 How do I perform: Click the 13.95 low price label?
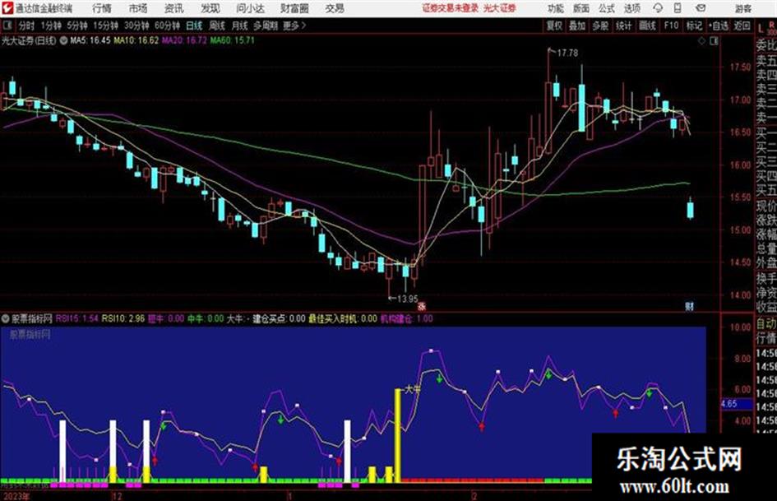tap(407, 299)
